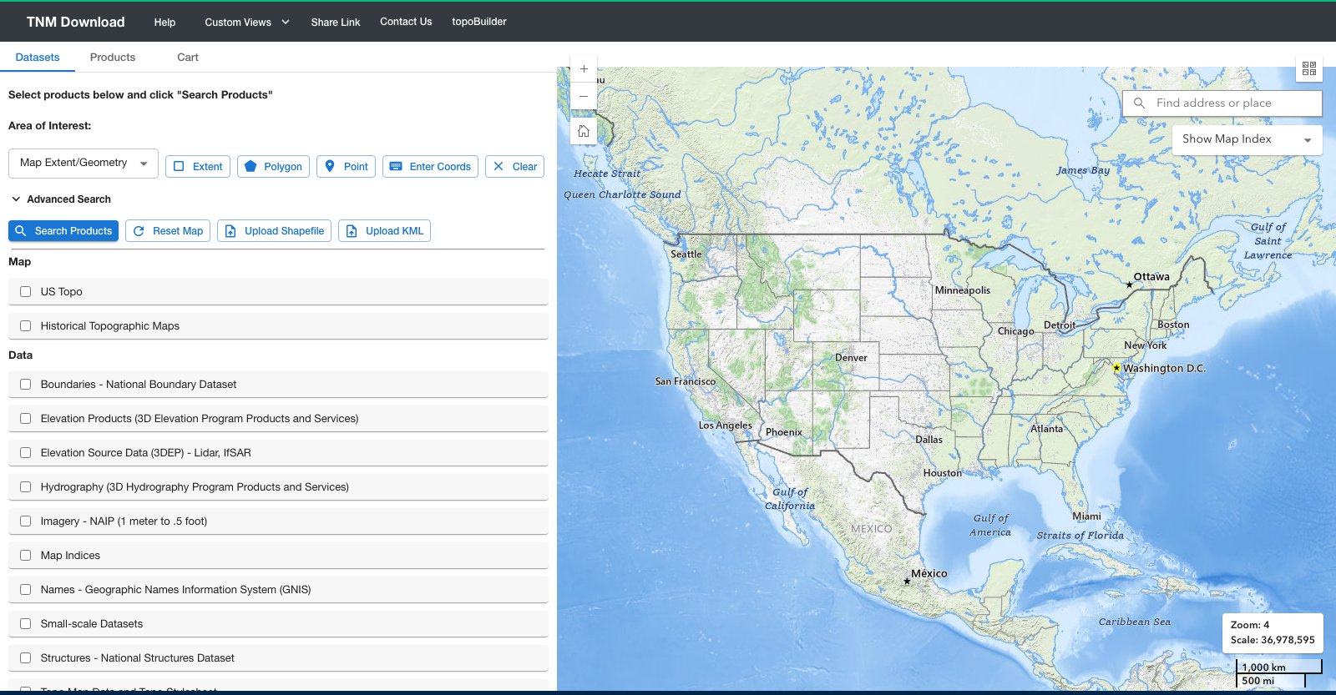
Task: Switch to the Products tab
Action: 113,58
